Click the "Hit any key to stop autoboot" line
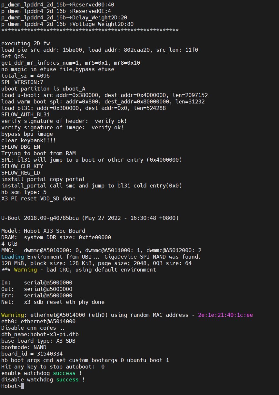Image resolution: width=279 pixels, height=395 pixels. [53, 367]
